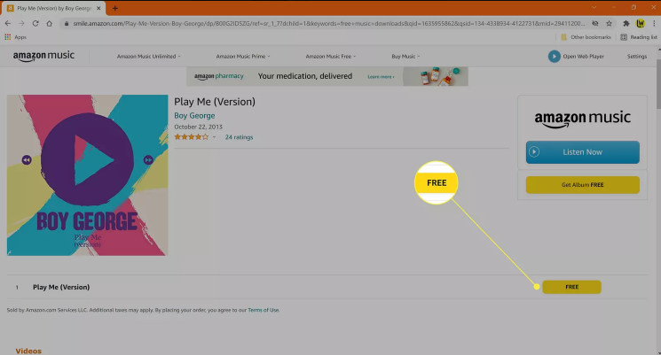This screenshot has height=355, width=661.
Task: Open the Boy George artist page
Action: (x=194, y=116)
